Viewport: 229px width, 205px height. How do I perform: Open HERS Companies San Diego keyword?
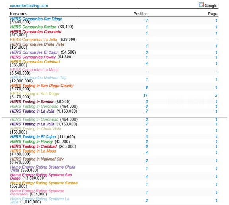coord(36,19)
